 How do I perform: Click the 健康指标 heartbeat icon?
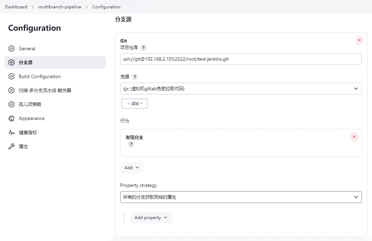12,132
